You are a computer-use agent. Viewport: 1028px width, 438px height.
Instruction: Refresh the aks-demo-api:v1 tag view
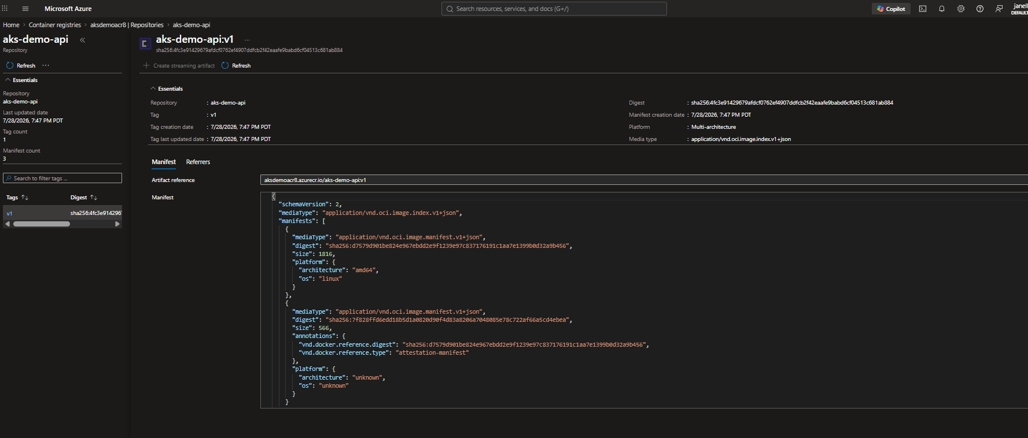coord(236,65)
